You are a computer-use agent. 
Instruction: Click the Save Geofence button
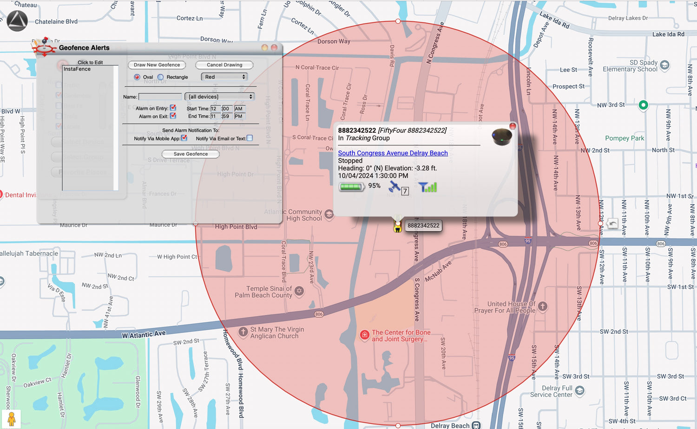coord(191,154)
